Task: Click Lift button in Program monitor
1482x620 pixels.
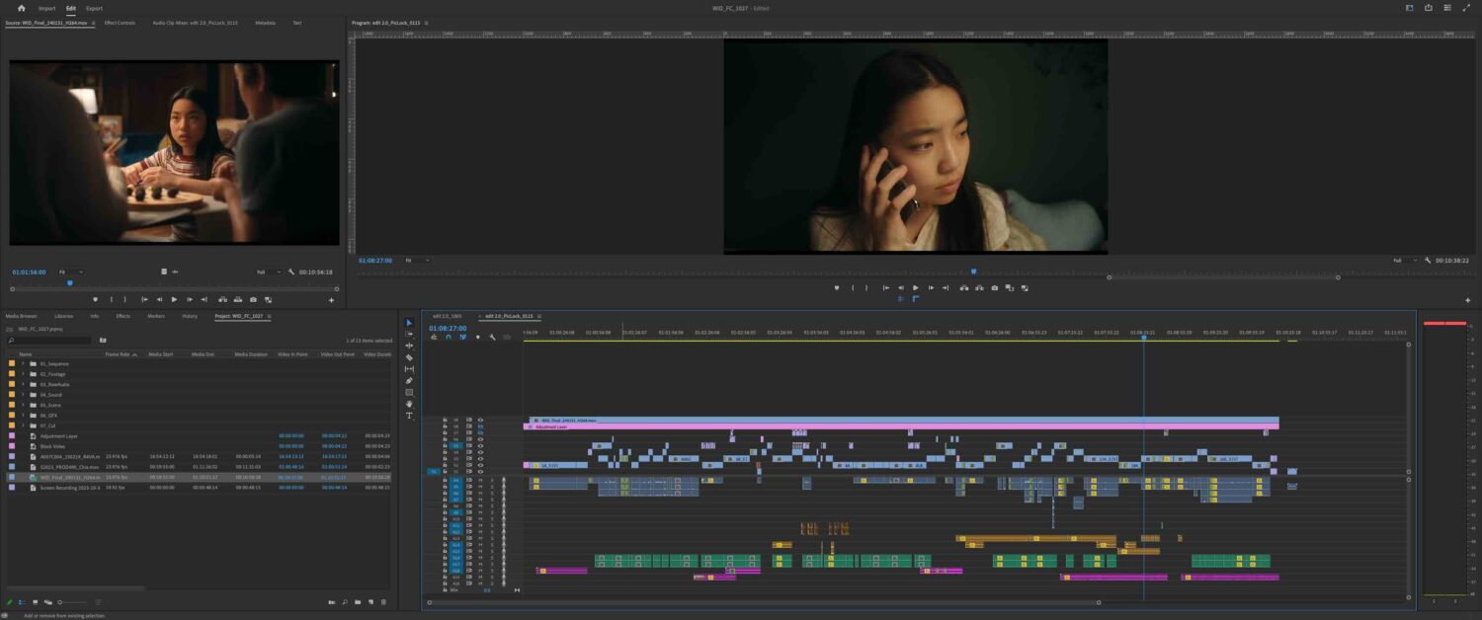Action: [964, 288]
